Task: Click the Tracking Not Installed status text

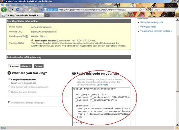Action: pyautogui.click(x=46, y=40)
